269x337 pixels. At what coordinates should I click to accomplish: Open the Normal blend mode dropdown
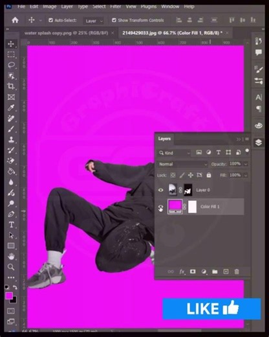(182, 164)
